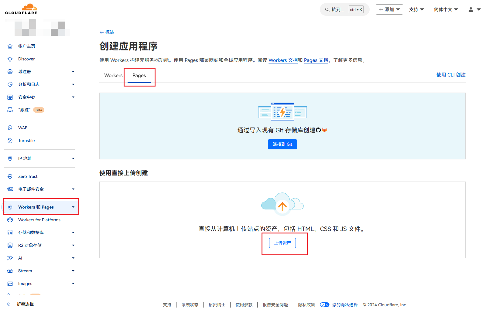This screenshot has width=486, height=313.
Task: Open the 简体中文 language dropdown
Action: [446, 10]
